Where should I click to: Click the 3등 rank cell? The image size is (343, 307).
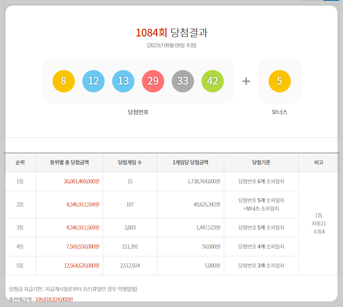(x=20, y=228)
